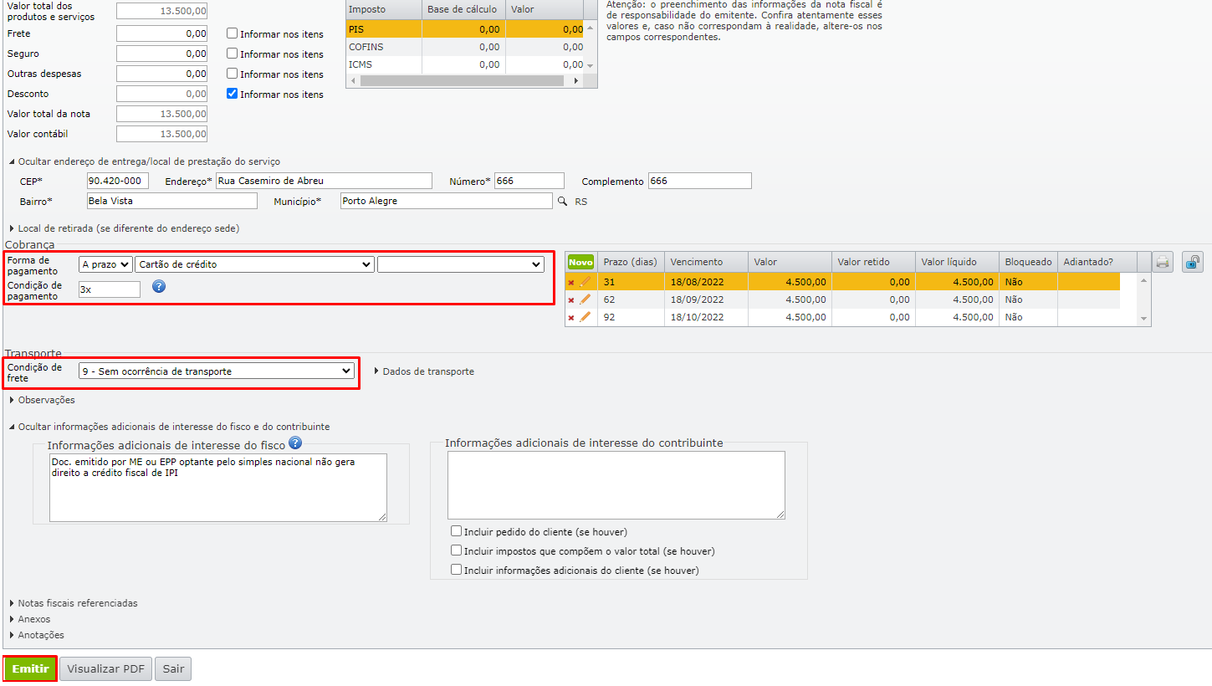Viewport: 1212px width, 686px height.
Task: Click the Sair button
Action: click(173, 669)
